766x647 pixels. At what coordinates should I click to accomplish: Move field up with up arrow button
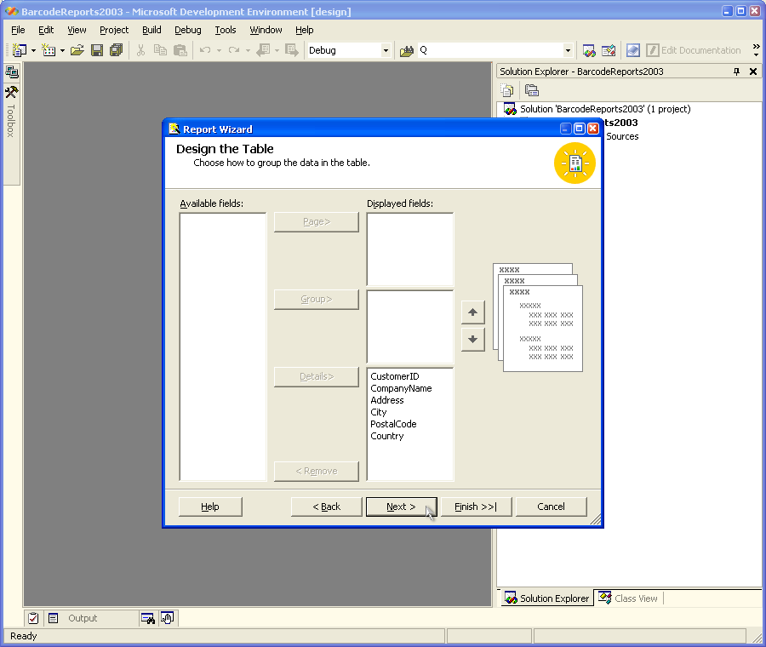click(472, 312)
